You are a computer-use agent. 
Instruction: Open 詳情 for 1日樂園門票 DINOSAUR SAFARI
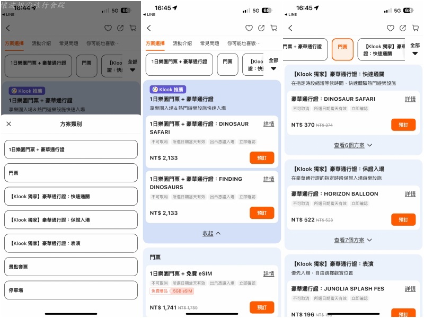[269, 124]
